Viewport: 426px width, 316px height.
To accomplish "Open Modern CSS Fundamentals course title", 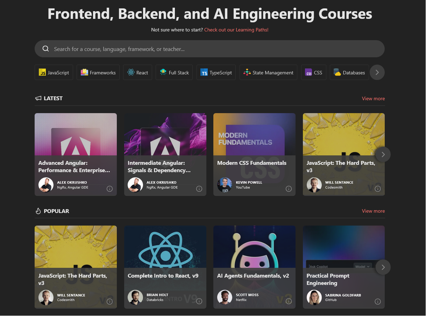I will [x=252, y=163].
